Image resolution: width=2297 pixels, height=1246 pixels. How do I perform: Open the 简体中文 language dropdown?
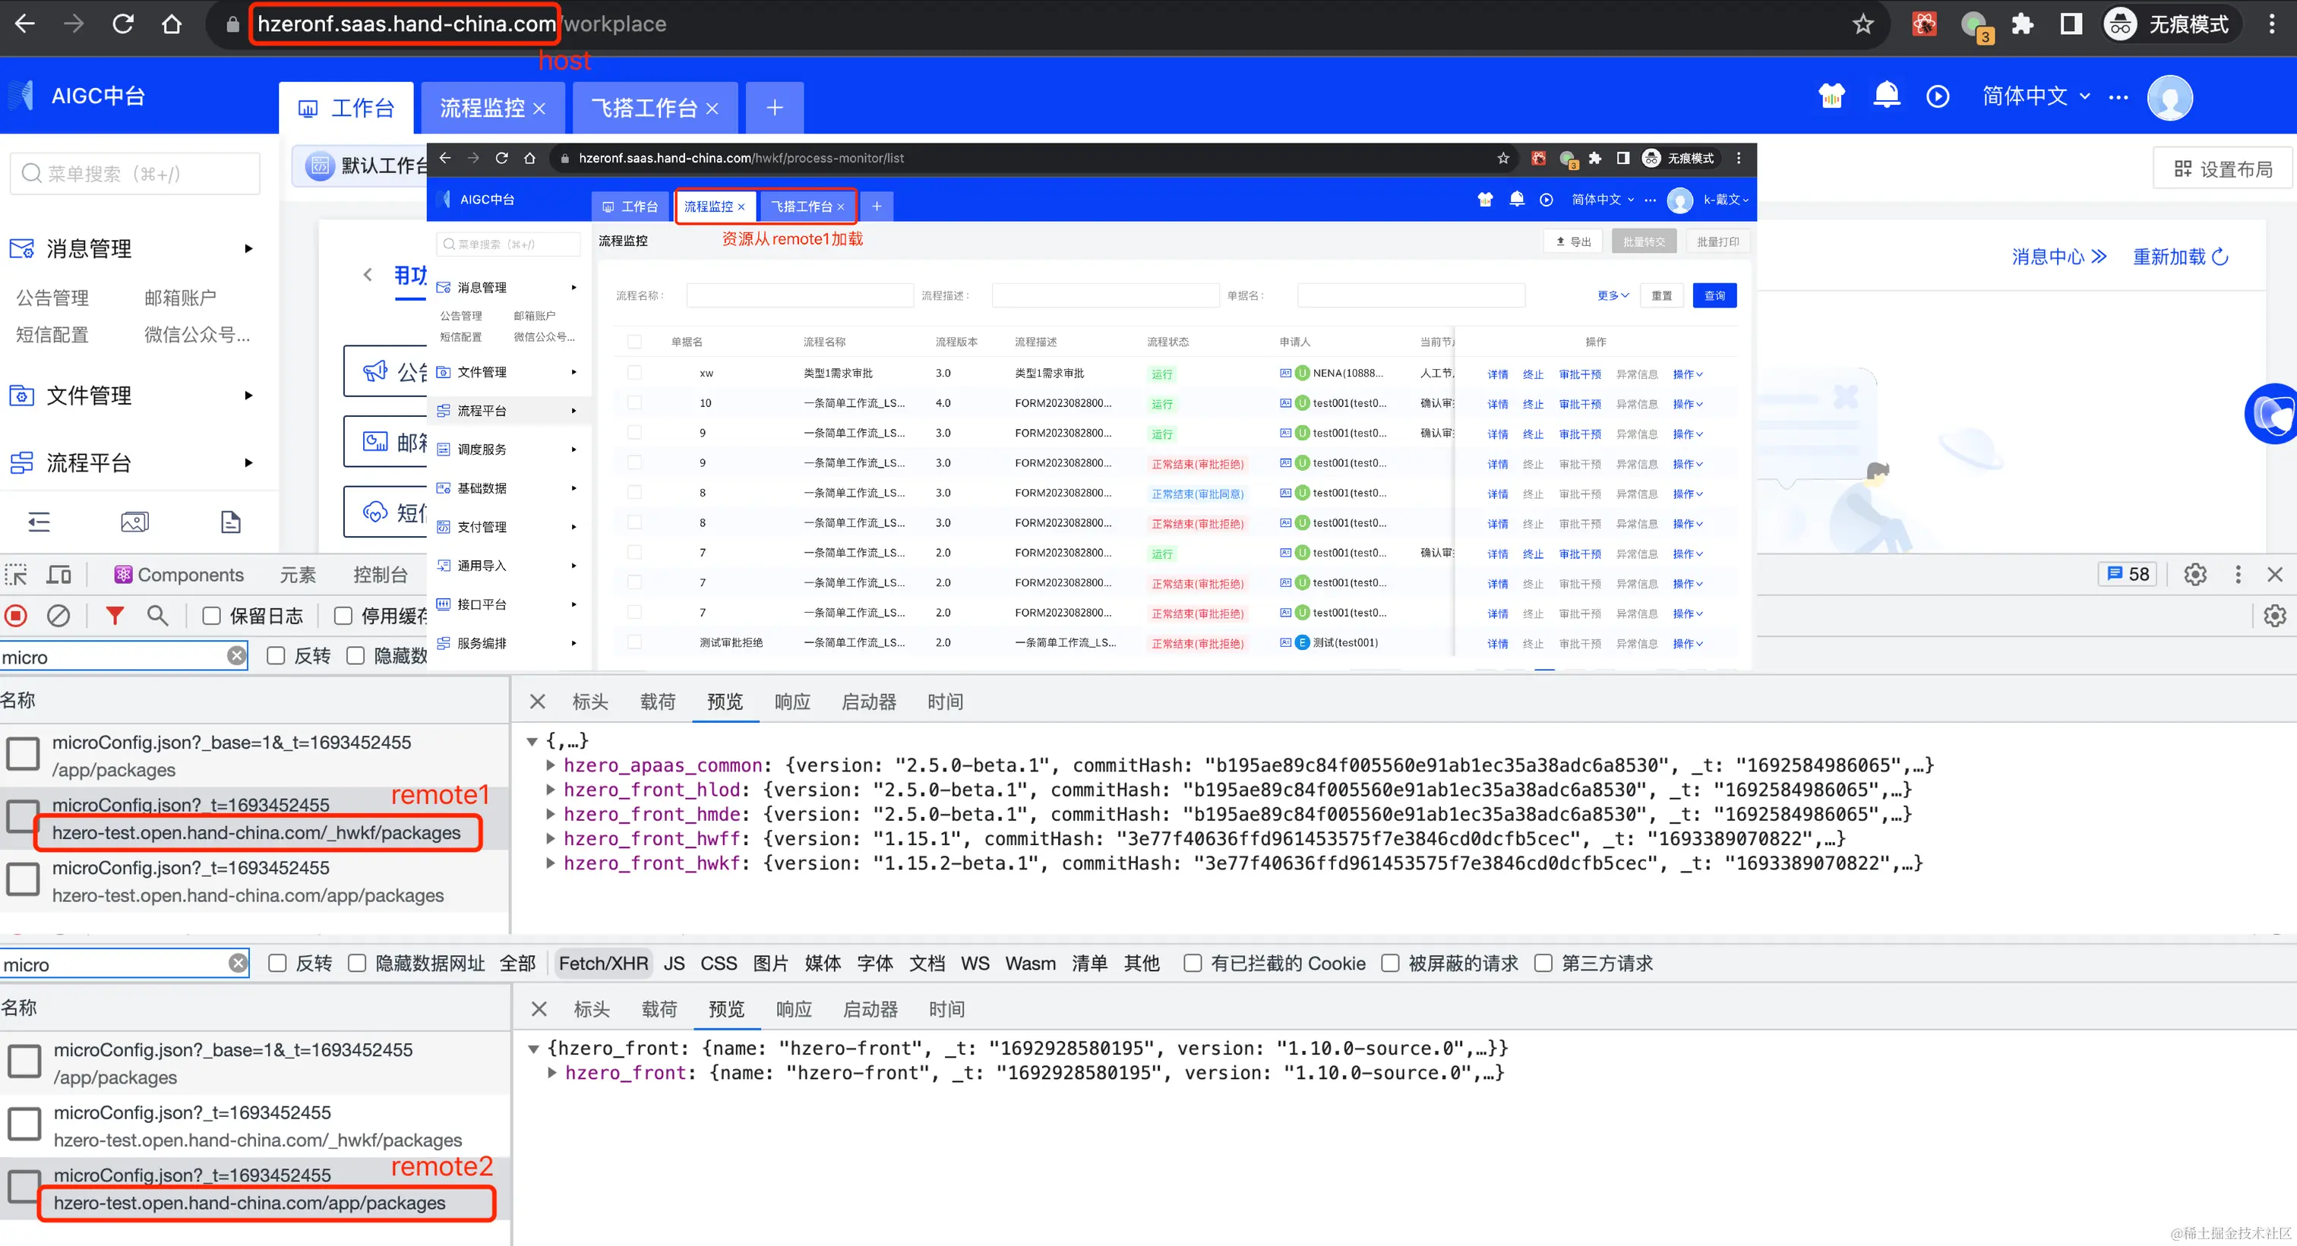[x=2035, y=96]
